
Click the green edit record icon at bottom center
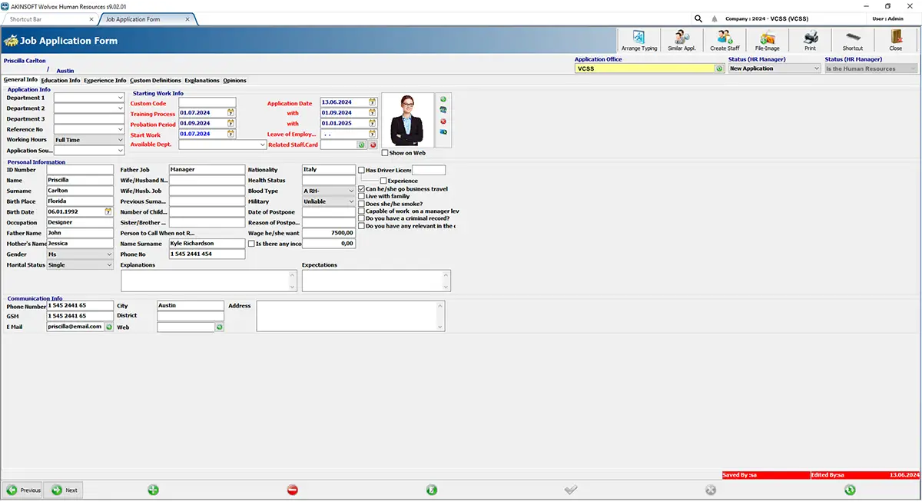click(431, 490)
